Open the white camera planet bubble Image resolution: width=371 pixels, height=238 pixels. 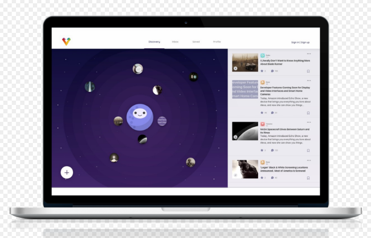(138, 69)
